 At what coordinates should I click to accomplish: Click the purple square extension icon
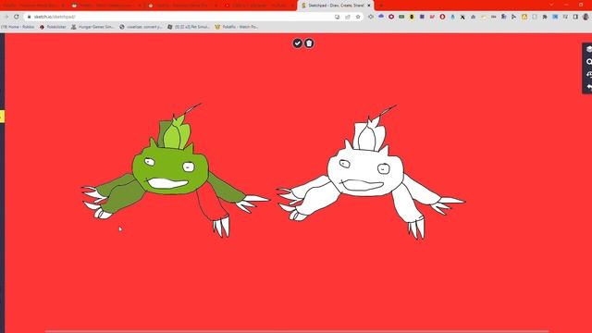coord(422,17)
